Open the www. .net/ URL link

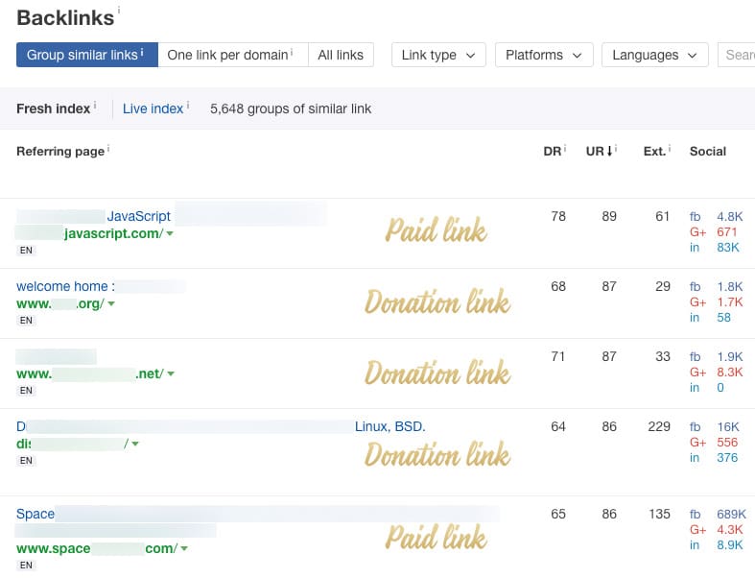[90, 374]
